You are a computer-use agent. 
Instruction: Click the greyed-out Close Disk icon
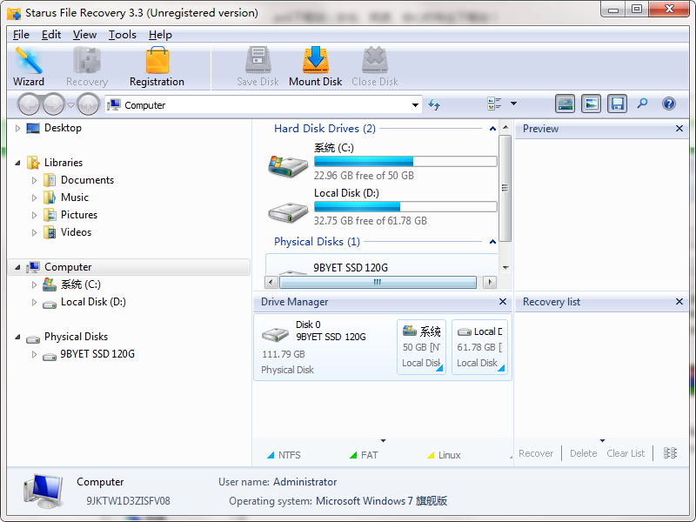click(x=375, y=67)
